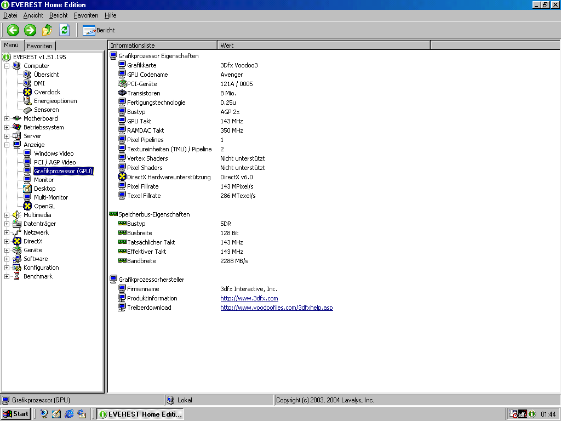The image size is (561, 421).
Task: Switch to the Favoriten tab
Action: click(x=39, y=46)
